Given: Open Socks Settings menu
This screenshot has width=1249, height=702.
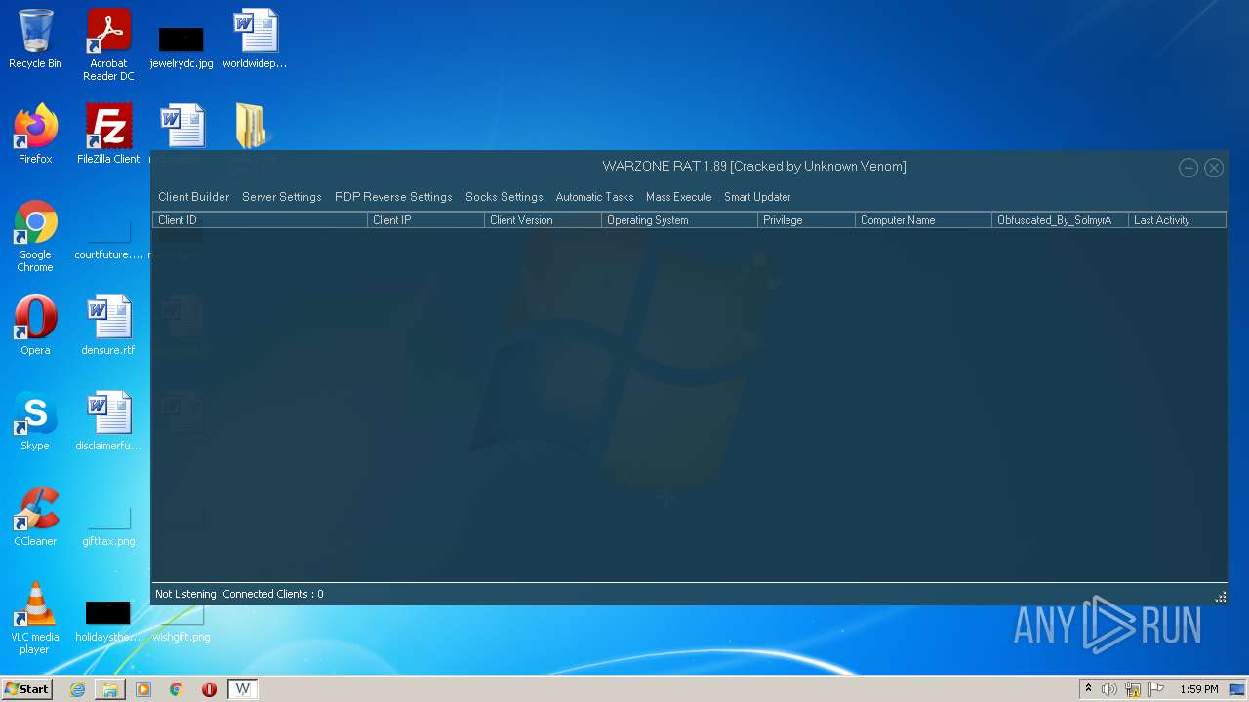Looking at the screenshot, I should [504, 197].
